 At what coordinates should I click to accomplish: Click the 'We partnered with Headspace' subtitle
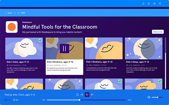[x=52, y=32]
